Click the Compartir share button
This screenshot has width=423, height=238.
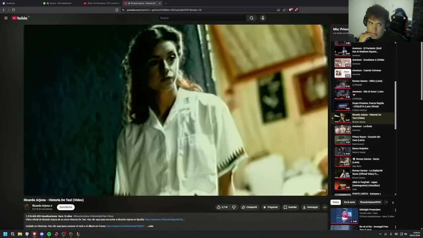(249, 207)
